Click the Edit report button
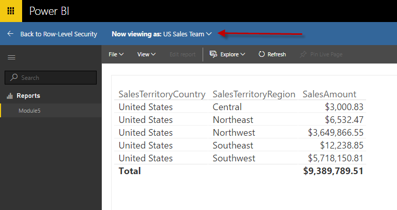 [183, 54]
